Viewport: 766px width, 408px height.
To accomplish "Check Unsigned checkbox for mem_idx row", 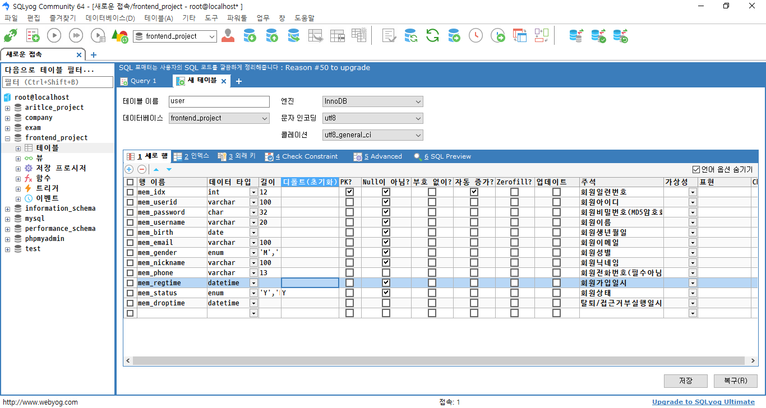I will (x=432, y=192).
